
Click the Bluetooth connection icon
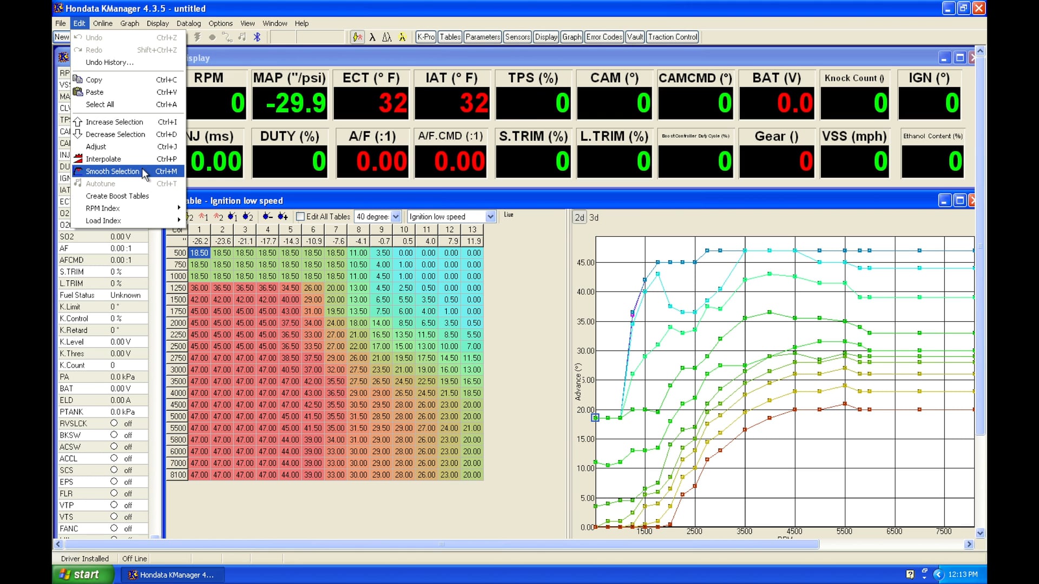coord(257,37)
